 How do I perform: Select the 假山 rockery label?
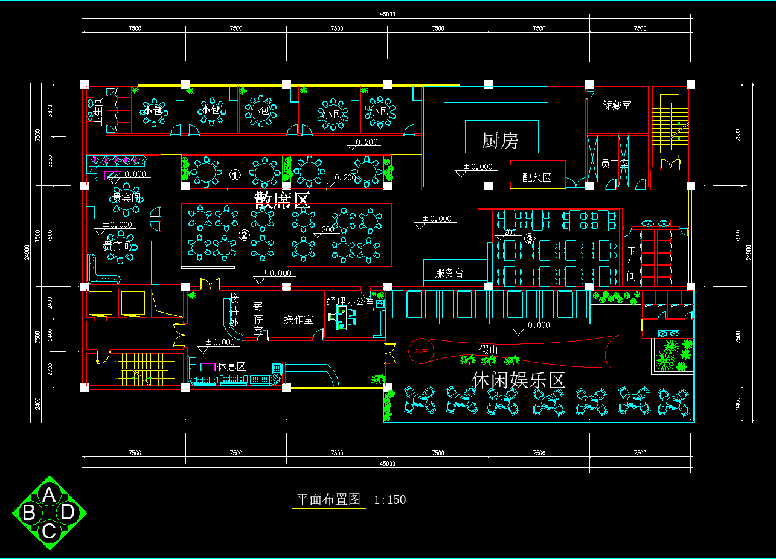[488, 349]
